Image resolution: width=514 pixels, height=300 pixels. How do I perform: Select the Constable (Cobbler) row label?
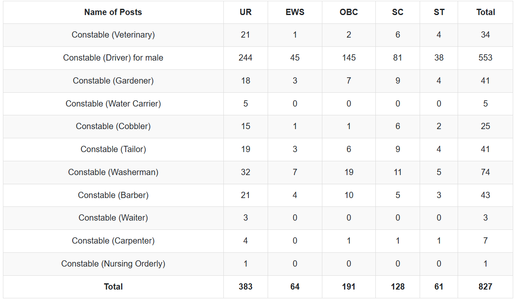(x=113, y=126)
